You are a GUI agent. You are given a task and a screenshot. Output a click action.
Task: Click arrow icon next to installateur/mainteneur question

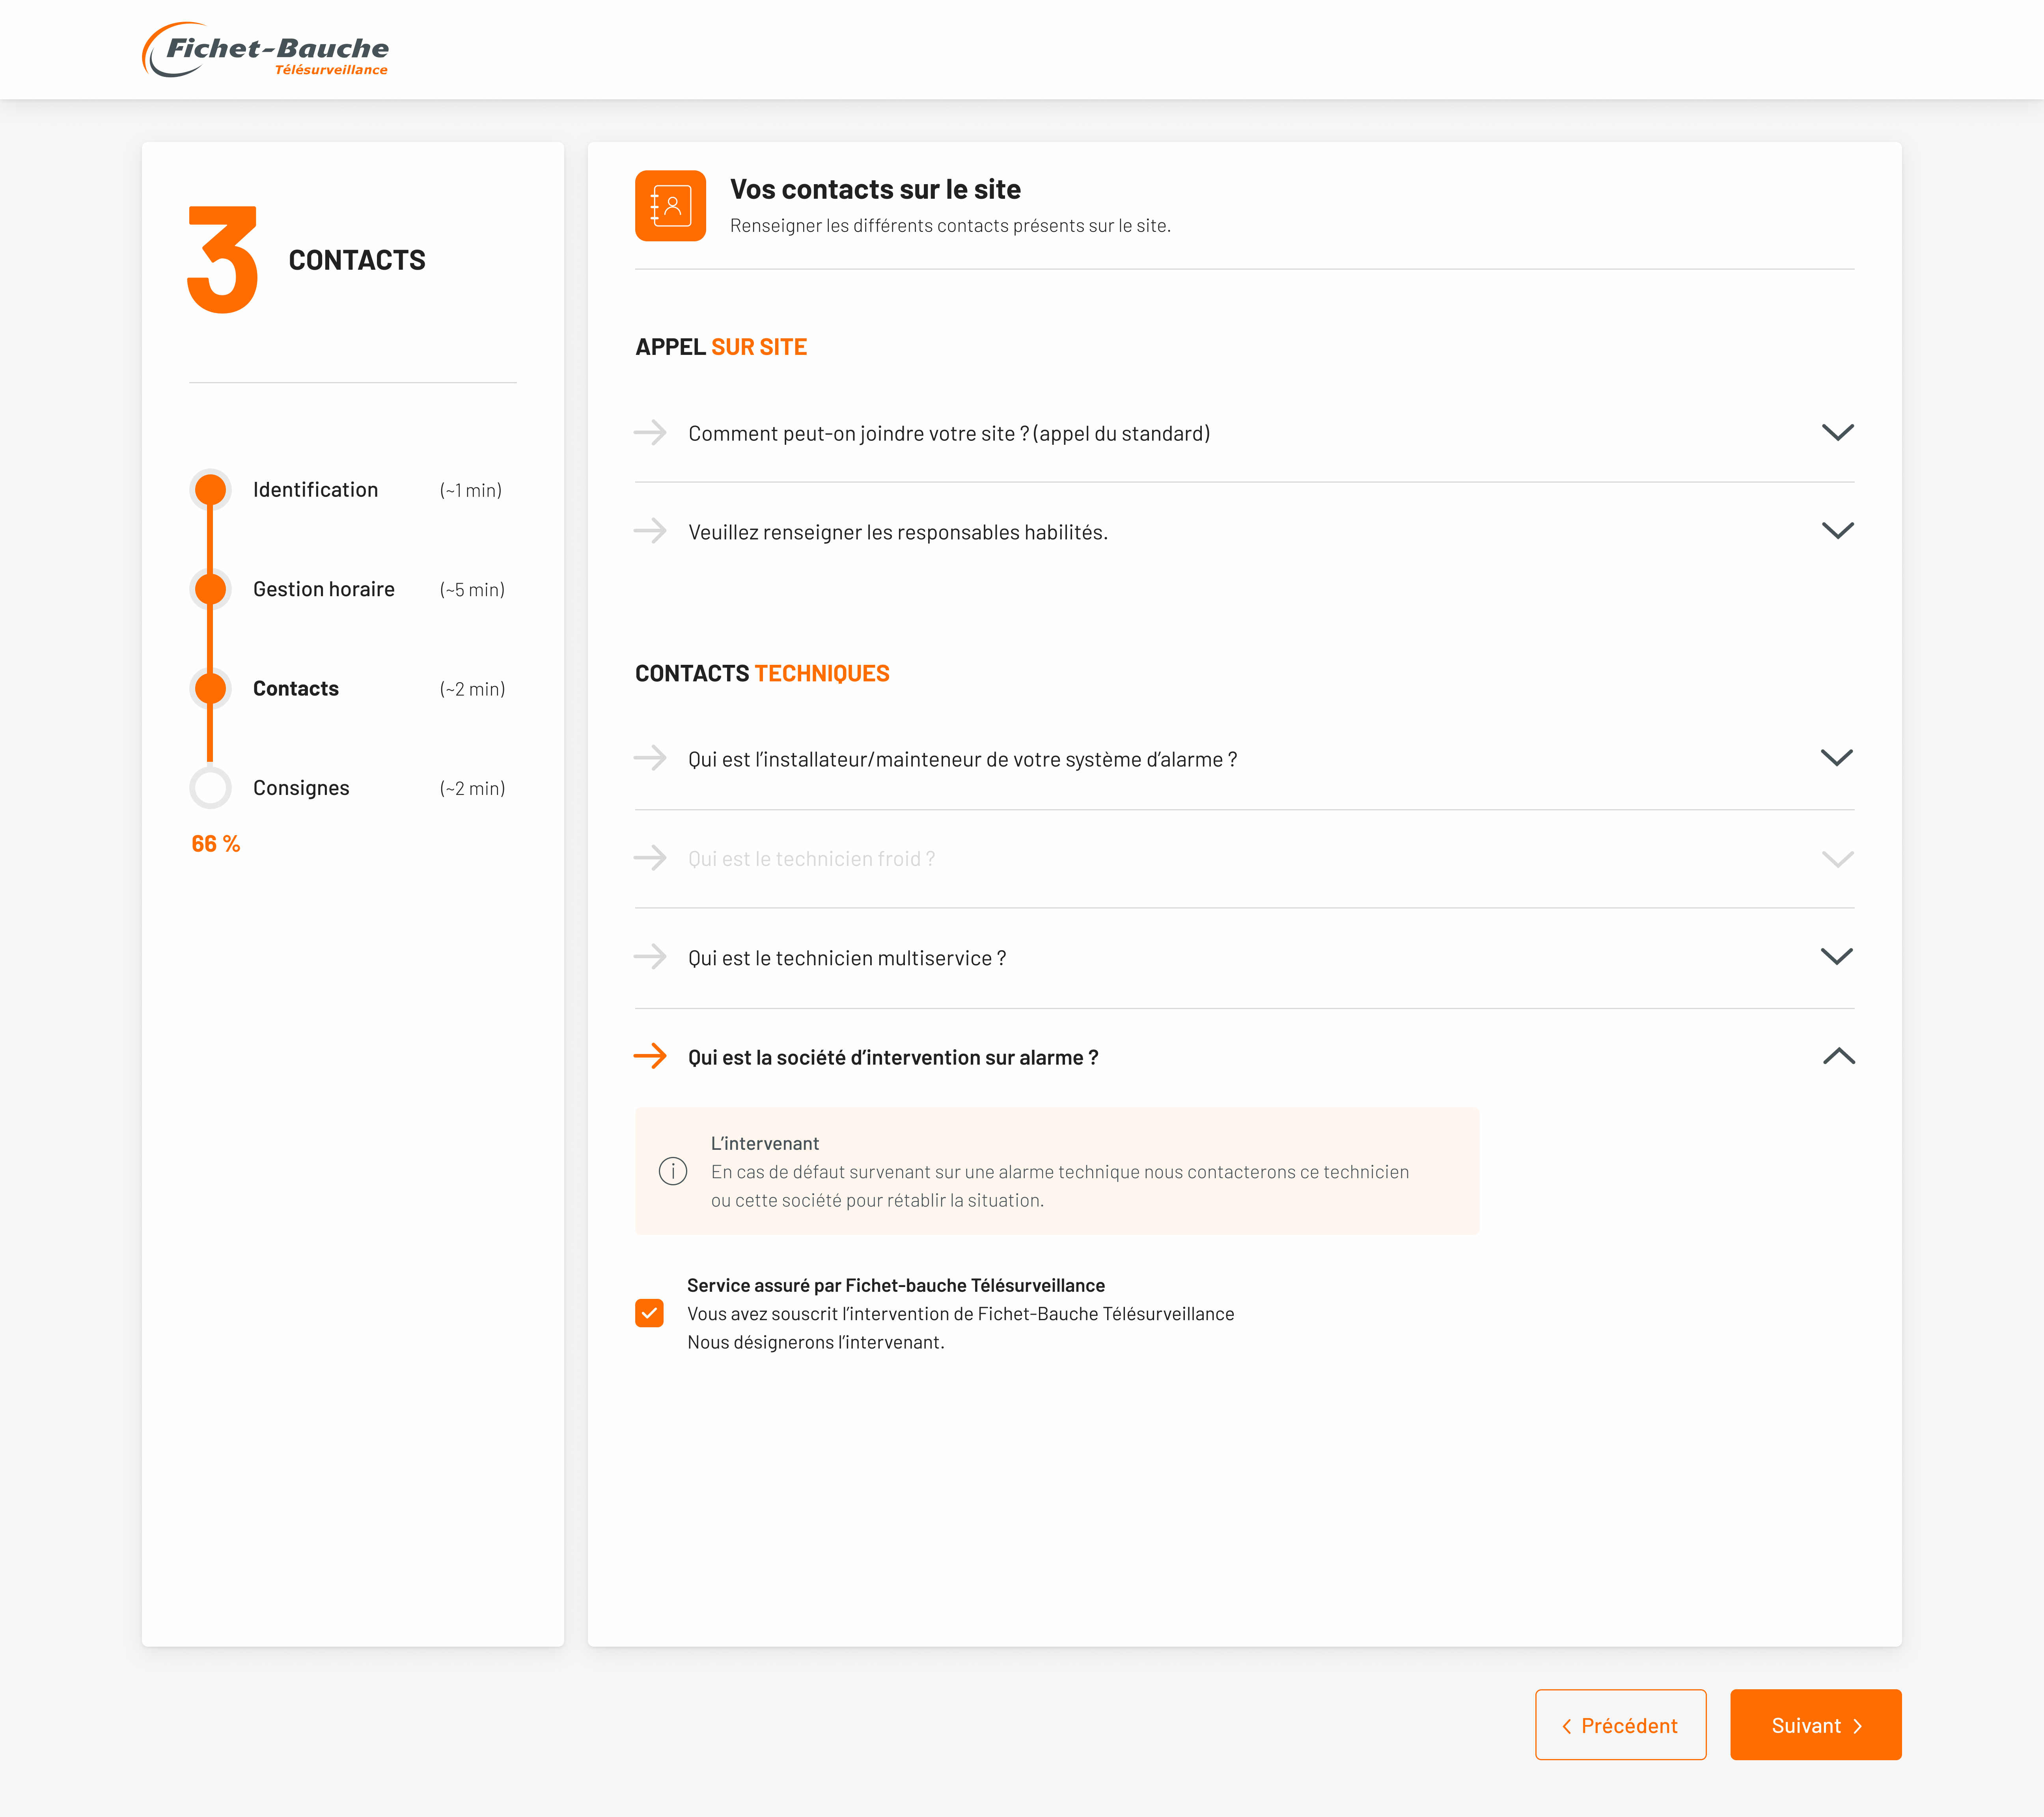650,758
